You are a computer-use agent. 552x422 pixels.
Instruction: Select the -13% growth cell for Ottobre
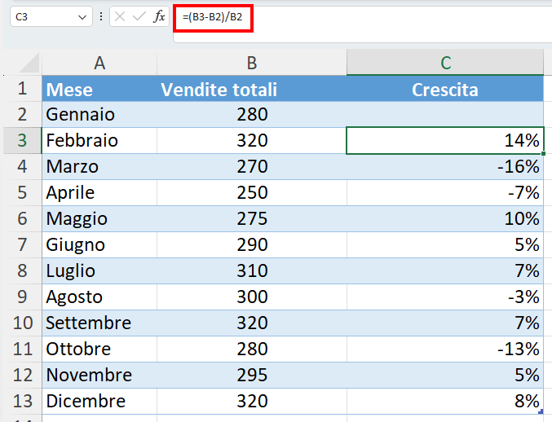[445, 349]
